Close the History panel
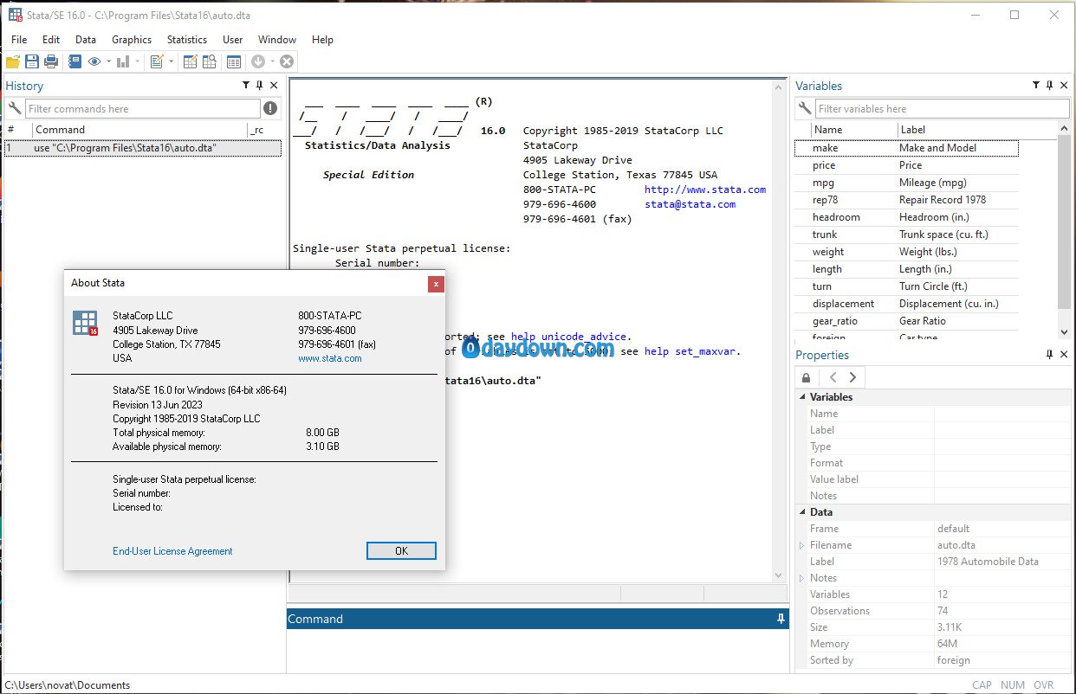Image resolution: width=1076 pixels, height=694 pixels. 274,86
